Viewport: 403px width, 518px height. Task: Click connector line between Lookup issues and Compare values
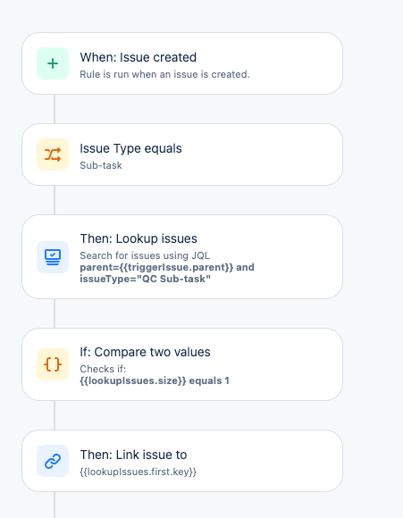(x=55, y=313)
